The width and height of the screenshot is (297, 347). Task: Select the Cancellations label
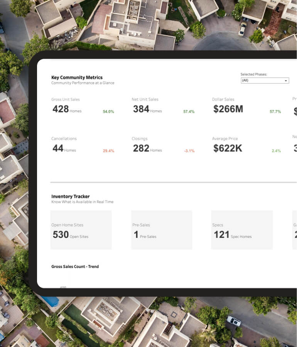64,139
